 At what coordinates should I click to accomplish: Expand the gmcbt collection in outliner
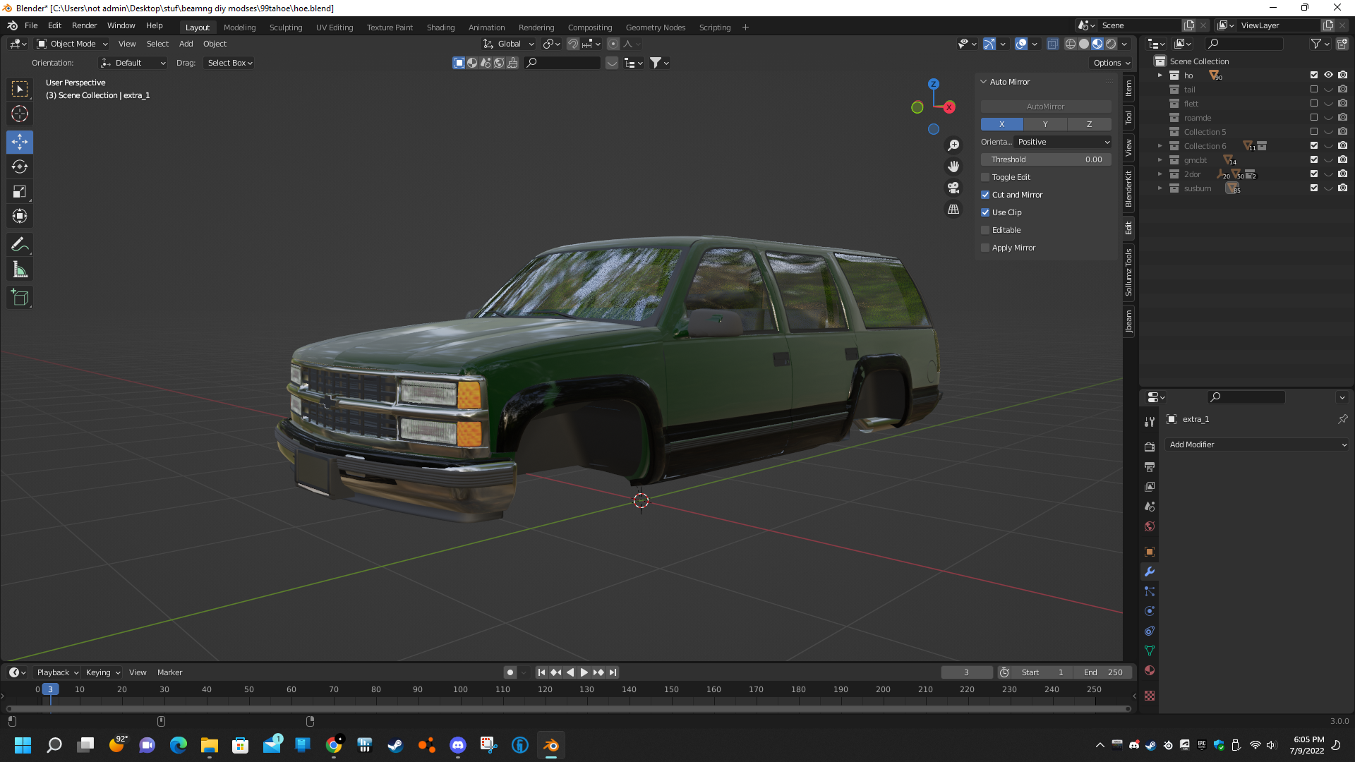[1160, 160]
